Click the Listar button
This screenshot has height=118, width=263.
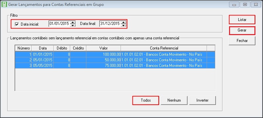[242, 20]
